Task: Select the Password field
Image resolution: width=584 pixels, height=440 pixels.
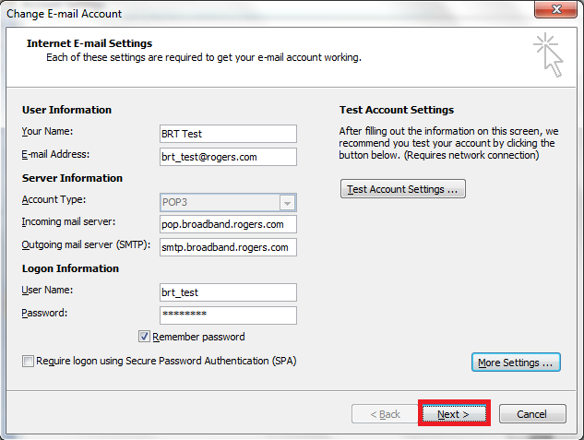Action: click(x=228, y=315)
